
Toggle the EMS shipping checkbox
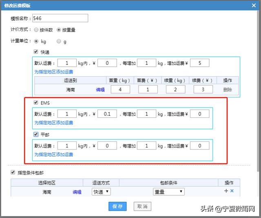pos(36,102)
